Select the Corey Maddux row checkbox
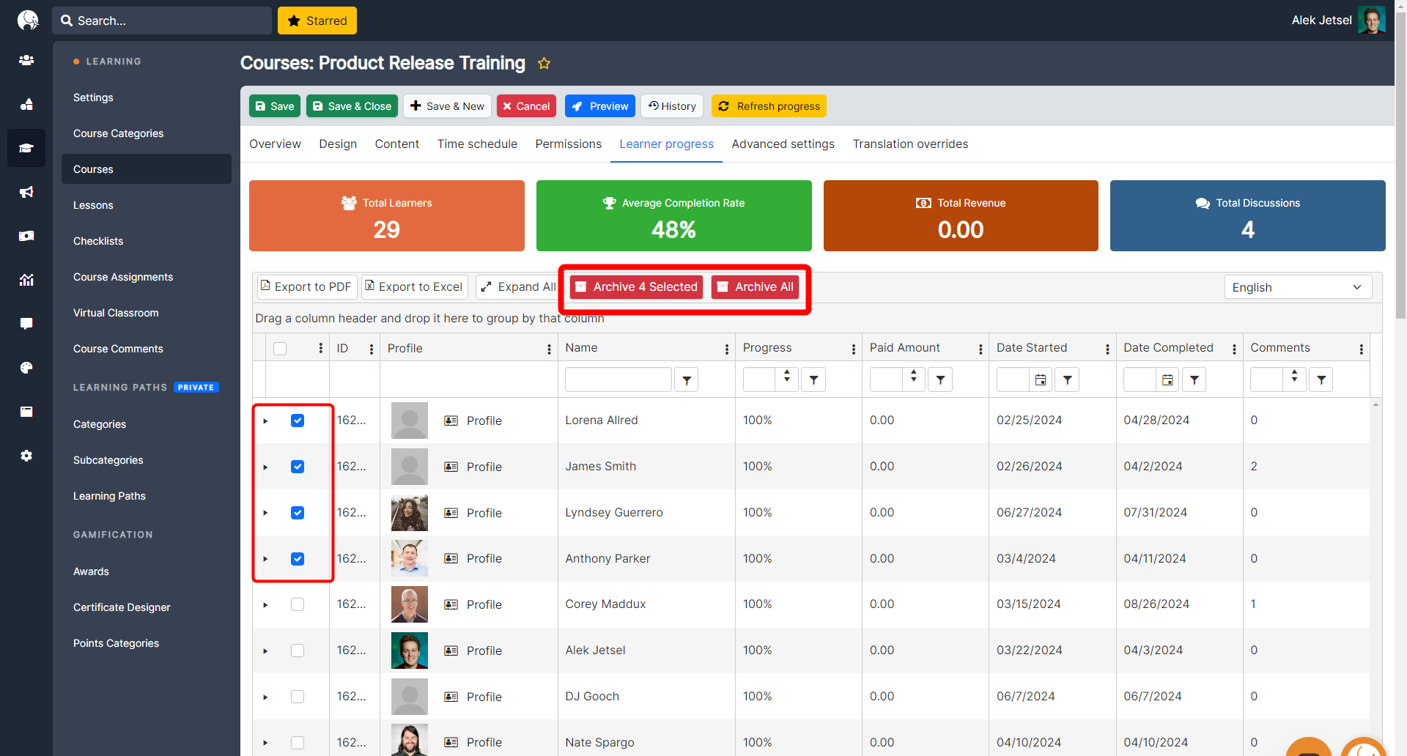The width and height of the screenshot is (1407, 756). [x=298, y=604]
